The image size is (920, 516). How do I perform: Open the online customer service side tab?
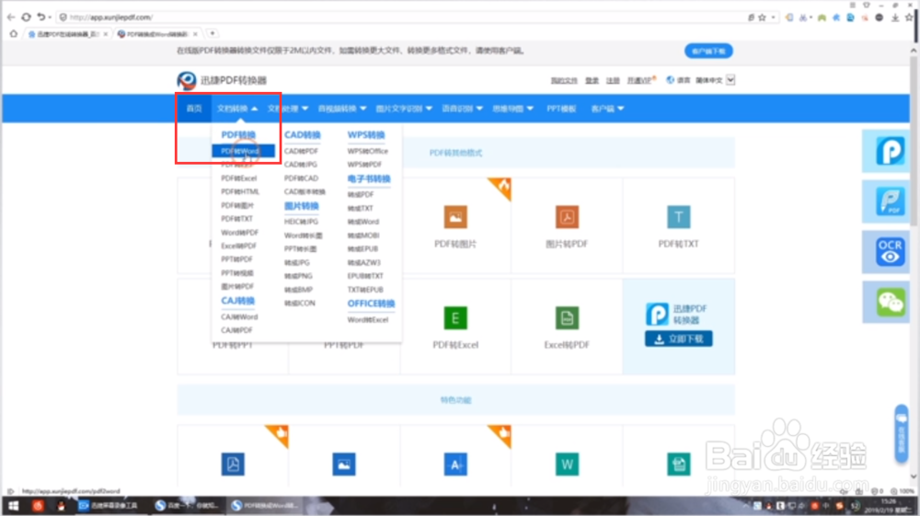tap(902, 434)
